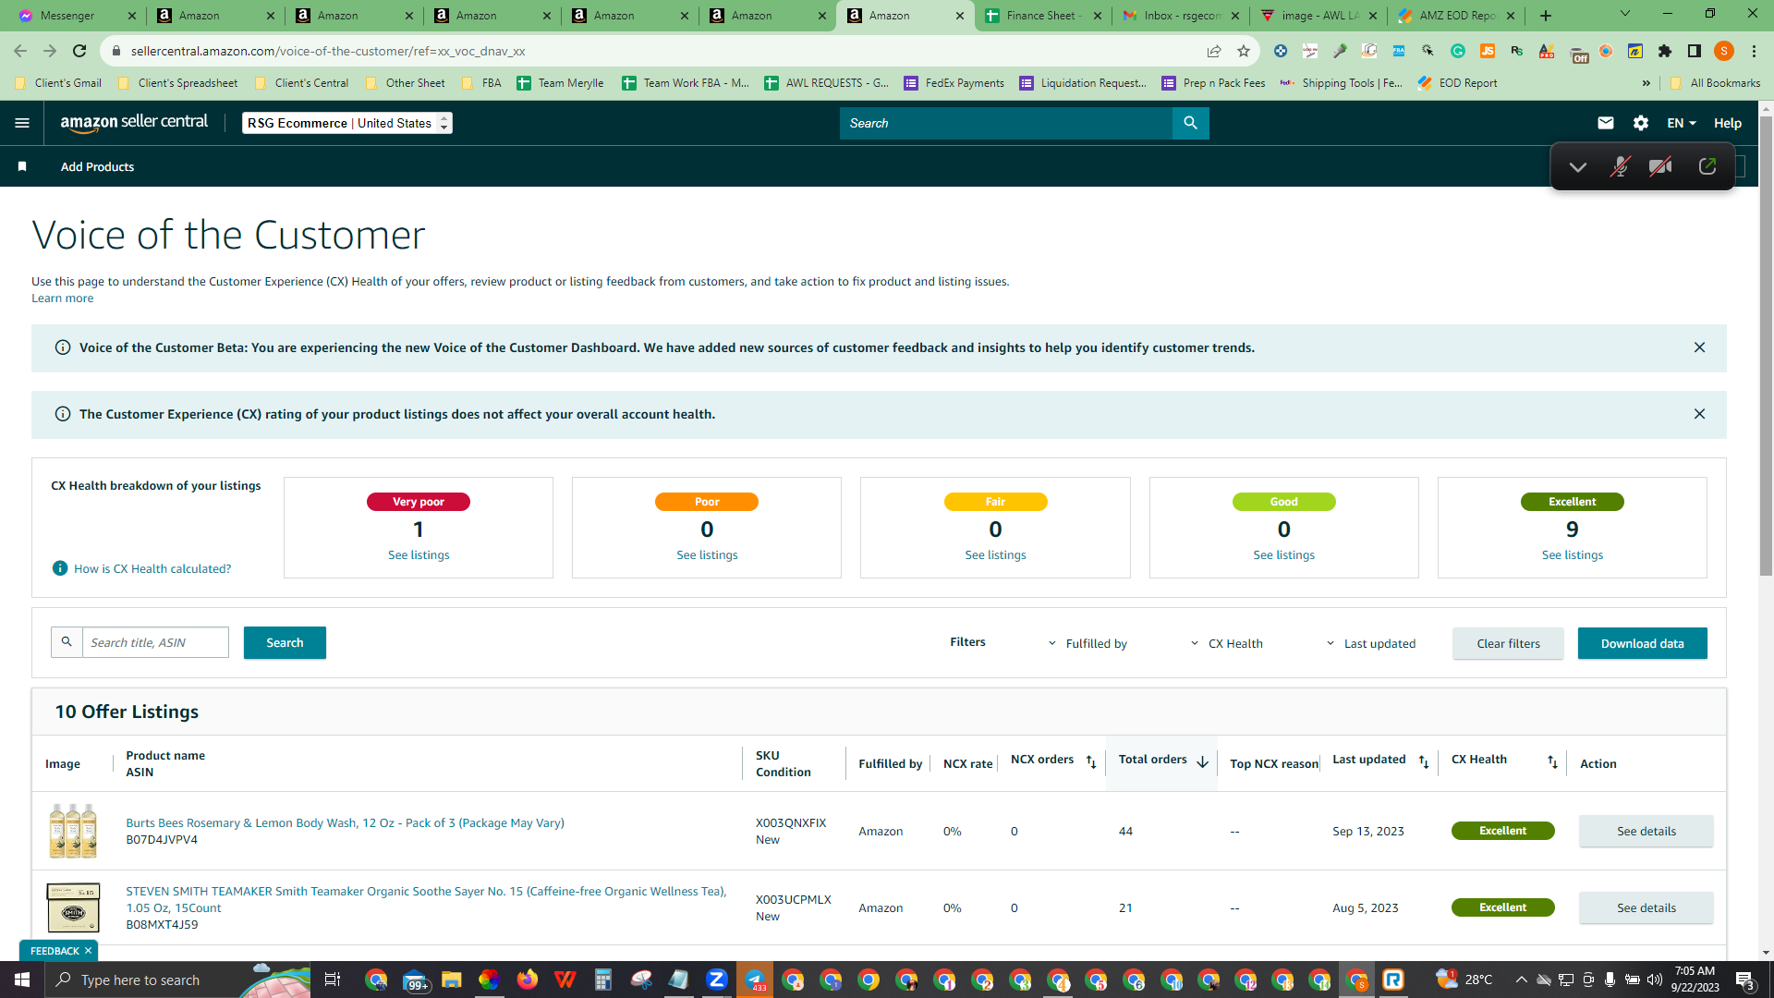Viewport: 1774px width, 998px height.
Task: Expand the Last updated filter
Action: 1371,643
